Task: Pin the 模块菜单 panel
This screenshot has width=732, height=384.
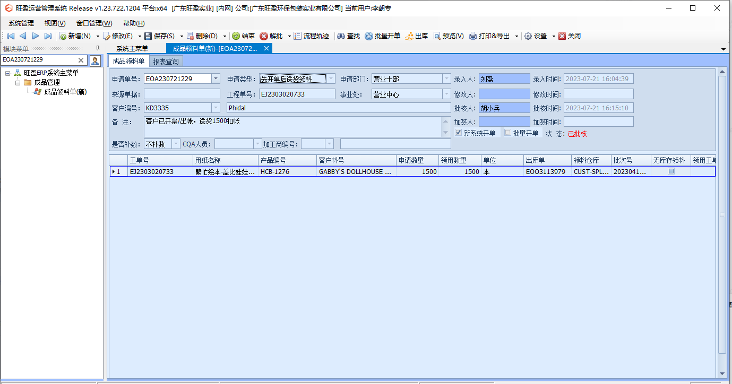Action: point(98,48)
